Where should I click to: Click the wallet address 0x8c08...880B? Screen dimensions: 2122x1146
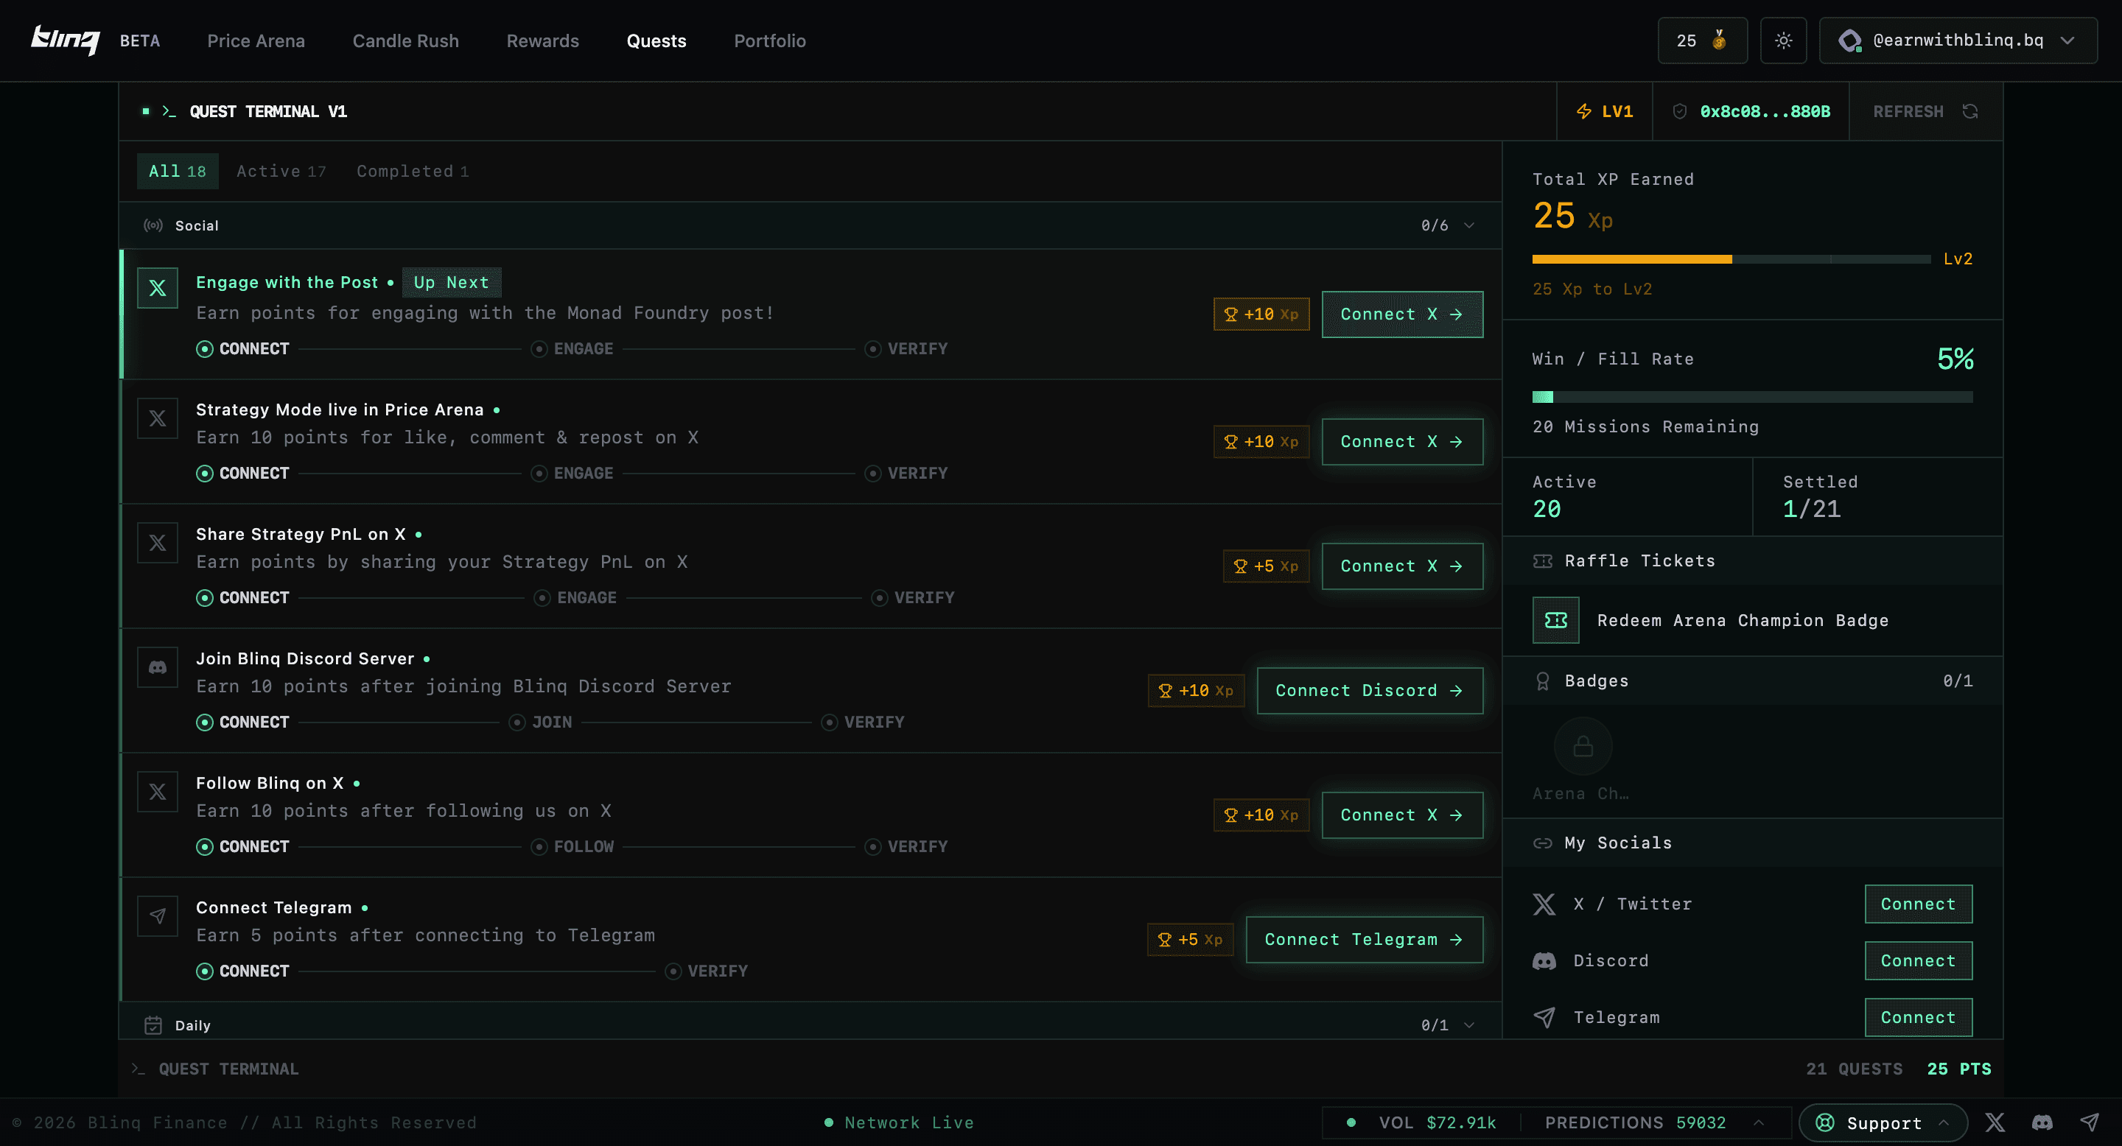[x=1765, y=111]
